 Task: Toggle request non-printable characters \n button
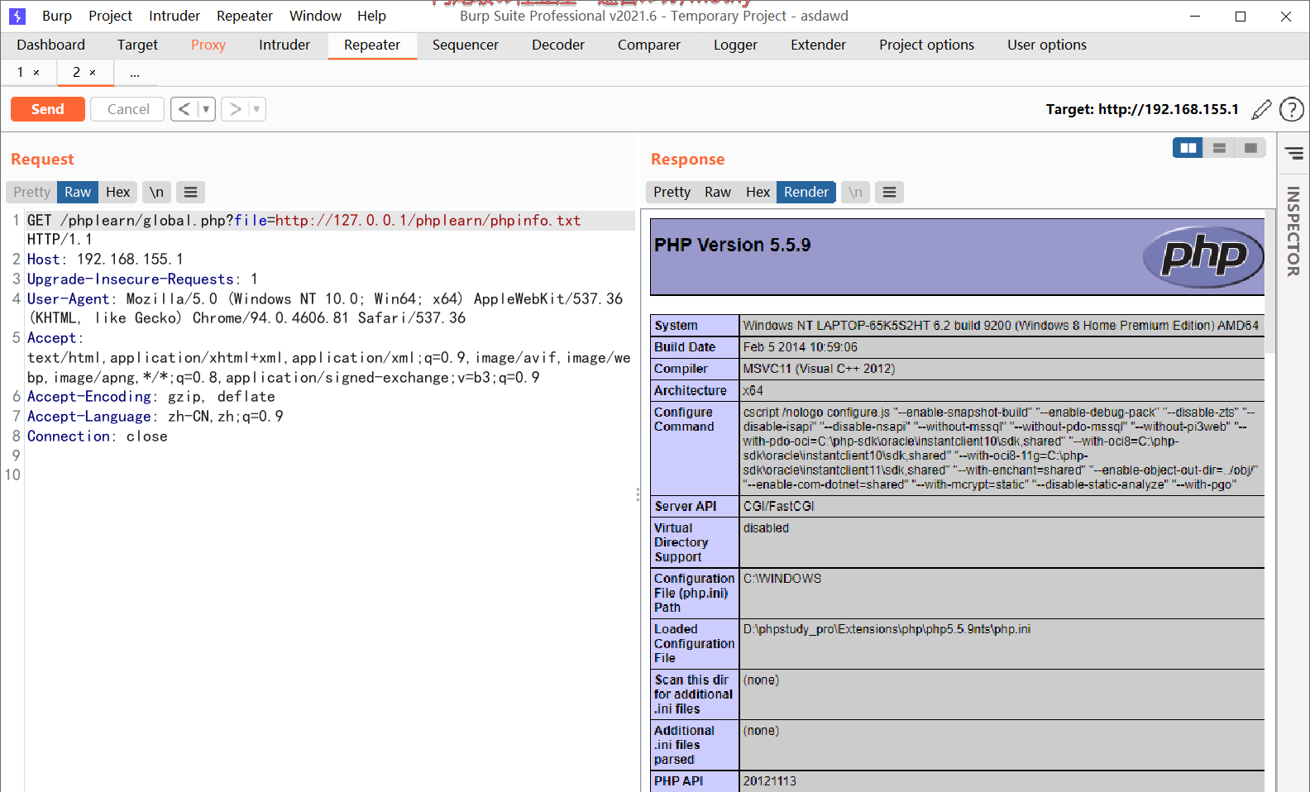tap(156, 192)
